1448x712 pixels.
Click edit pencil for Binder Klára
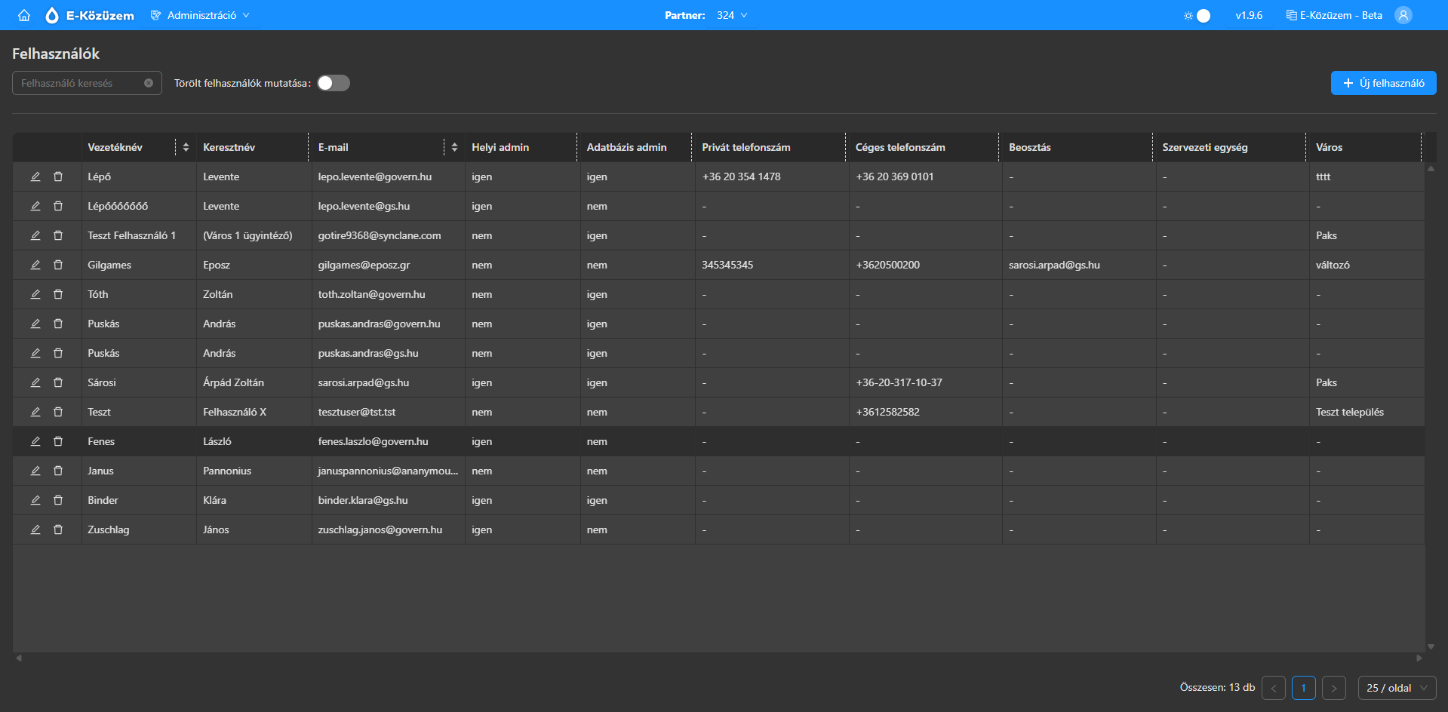pos(35,500)
